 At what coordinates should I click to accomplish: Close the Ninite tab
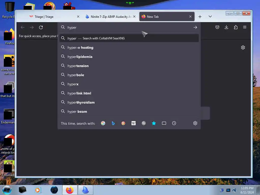pos(134,17)
